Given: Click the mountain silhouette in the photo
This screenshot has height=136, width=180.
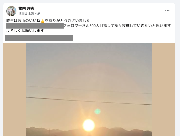Looking at the screenshot, I should [x=89, y=132].
